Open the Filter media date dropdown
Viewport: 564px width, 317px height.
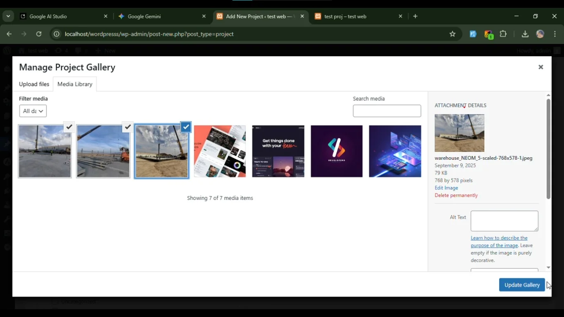33,111
